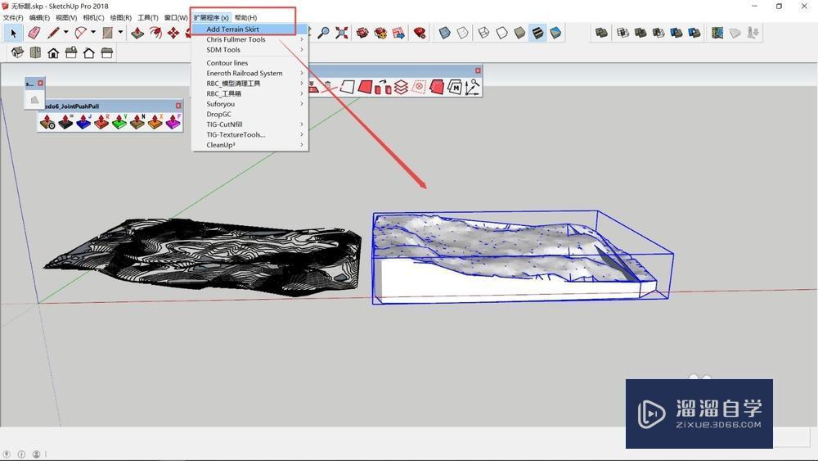Click Zoom Extents tool
This screenshot has width=818, height=461.
click(x=342, y=33)
